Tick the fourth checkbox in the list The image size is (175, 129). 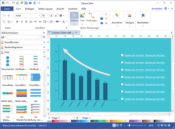pos(122,77)
